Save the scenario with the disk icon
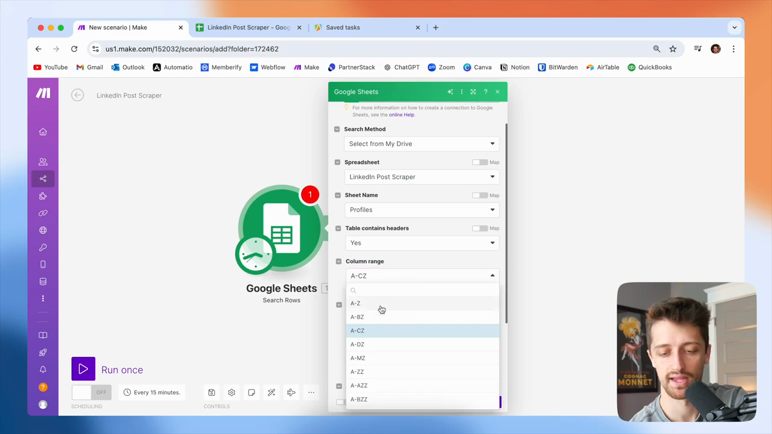 click(212, 392)
